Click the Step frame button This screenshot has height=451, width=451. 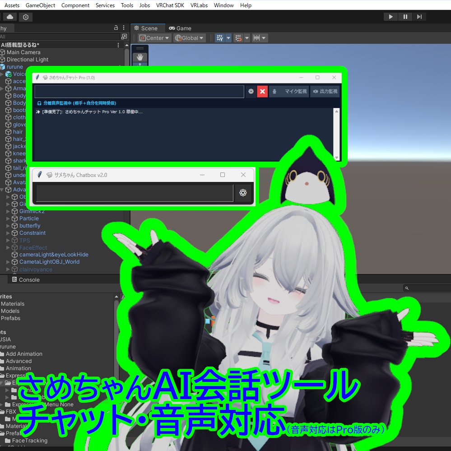(419, 17)
